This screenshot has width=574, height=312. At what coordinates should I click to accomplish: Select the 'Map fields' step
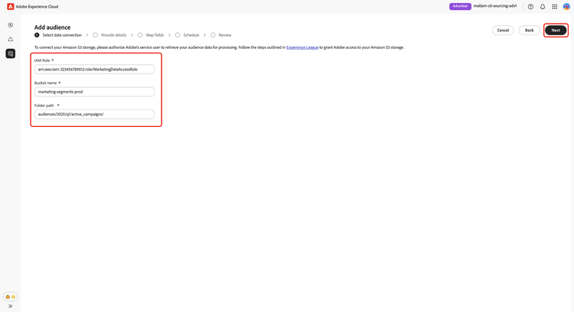151,35
